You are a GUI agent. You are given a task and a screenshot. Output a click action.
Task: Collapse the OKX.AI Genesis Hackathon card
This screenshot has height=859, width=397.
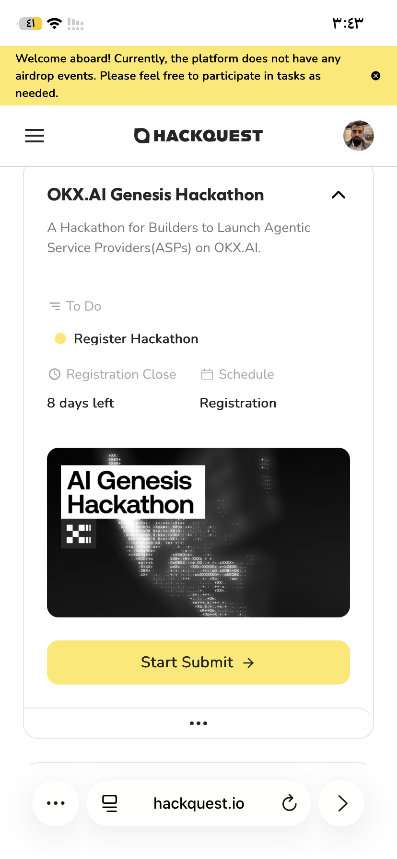click(339, 195)
